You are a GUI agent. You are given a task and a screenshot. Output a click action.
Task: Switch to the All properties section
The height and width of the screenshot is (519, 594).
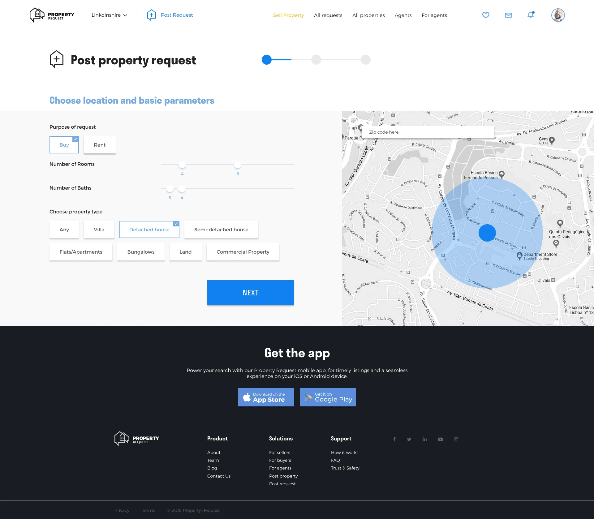coord(368,15)
